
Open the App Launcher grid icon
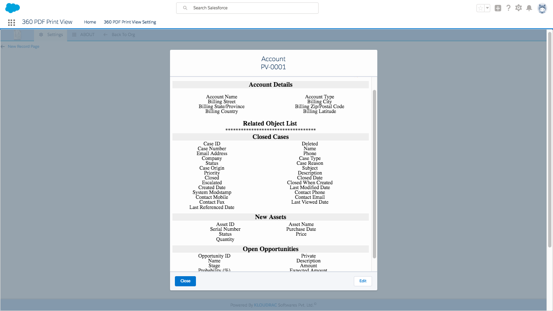[11, 22]
